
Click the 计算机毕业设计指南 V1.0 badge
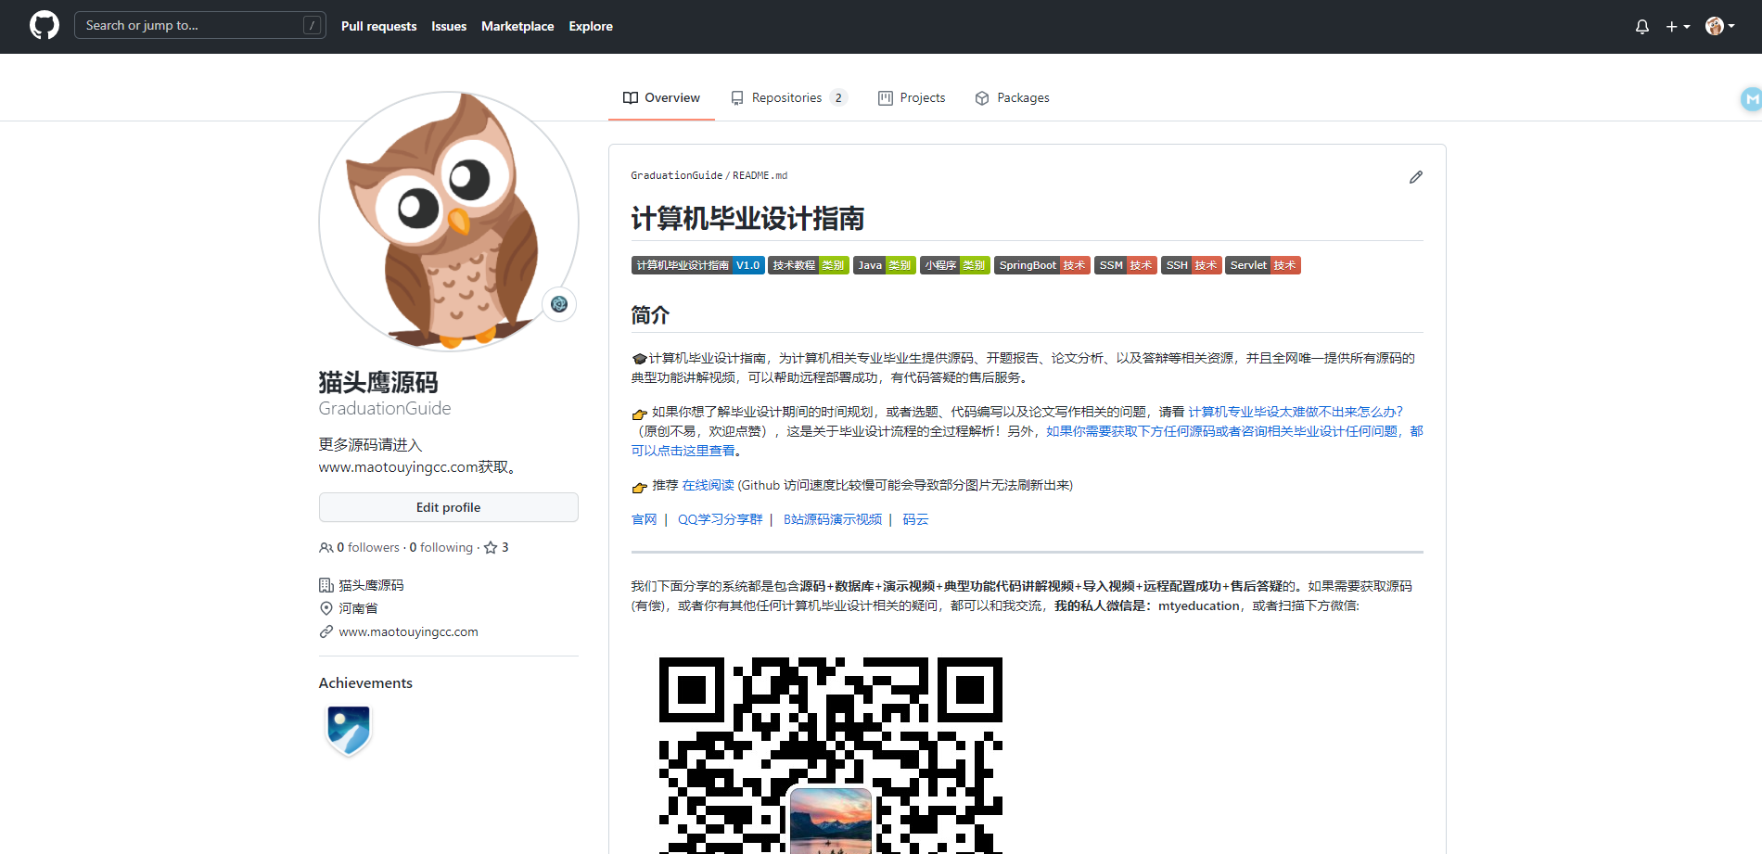[697, 265]
